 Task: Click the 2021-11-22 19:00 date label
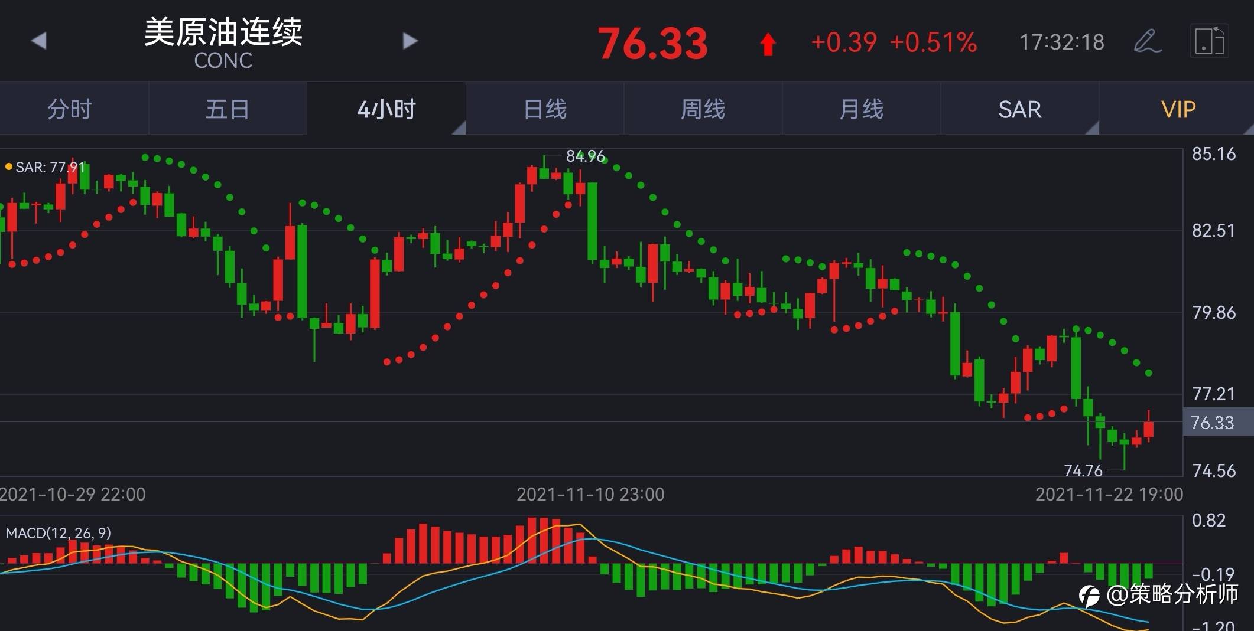[1109, 494]
